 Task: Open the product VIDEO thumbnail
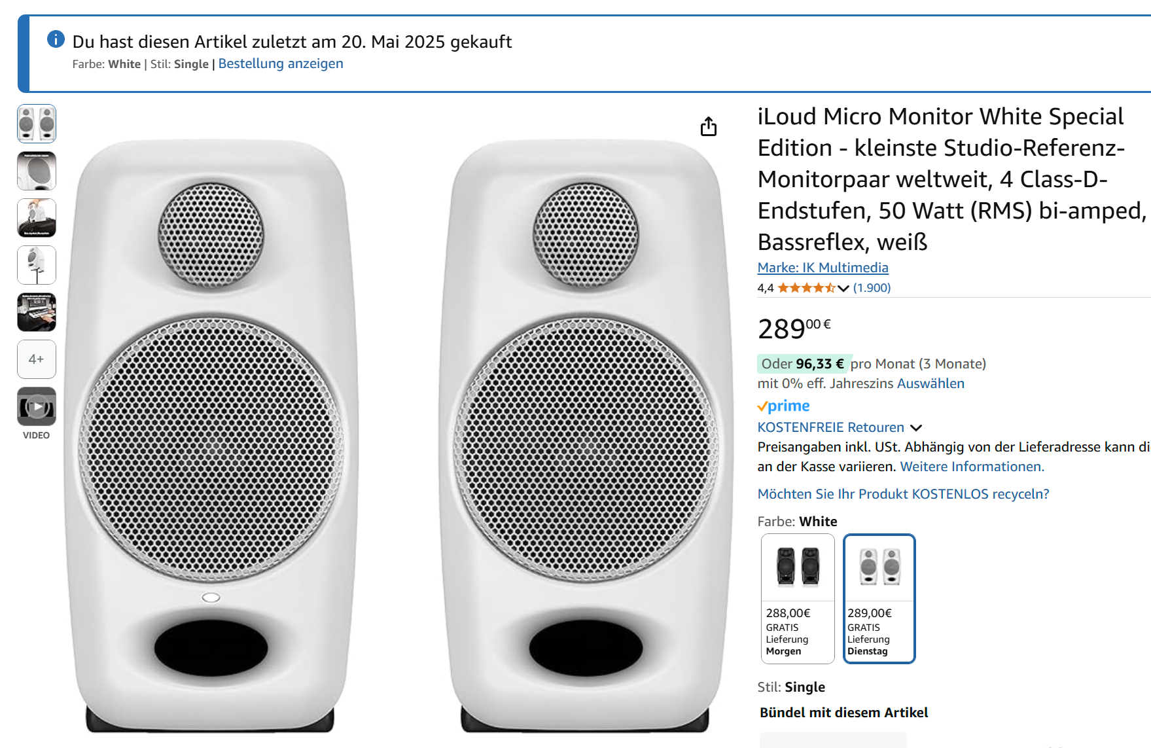coord(36,406)
